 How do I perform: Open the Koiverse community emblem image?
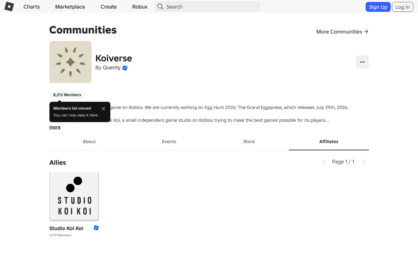point(70,62)
